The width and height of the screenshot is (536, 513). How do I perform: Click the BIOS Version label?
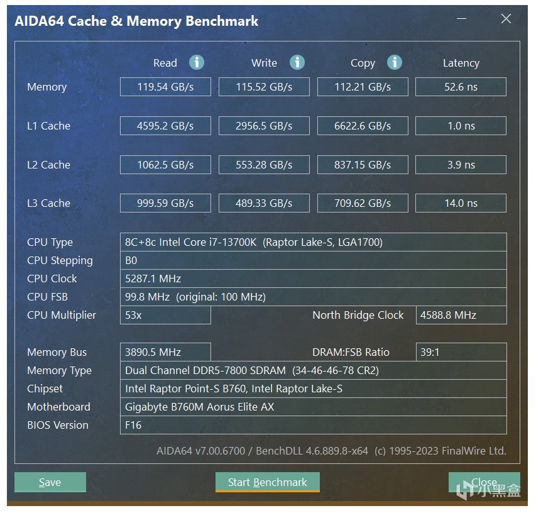pyautogui.click(x=58, y=425)
